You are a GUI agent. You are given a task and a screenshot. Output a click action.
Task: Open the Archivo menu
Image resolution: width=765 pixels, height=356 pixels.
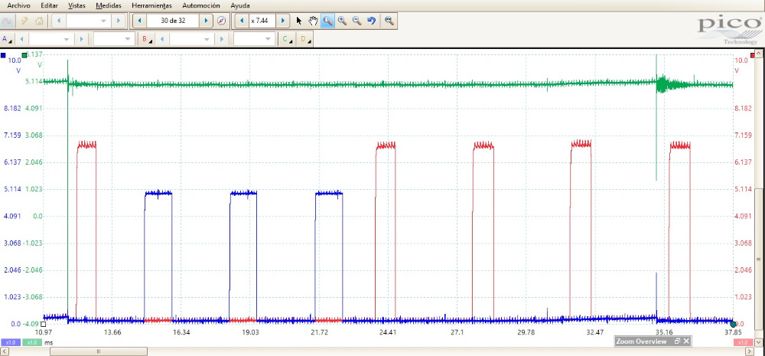[18, 5]
